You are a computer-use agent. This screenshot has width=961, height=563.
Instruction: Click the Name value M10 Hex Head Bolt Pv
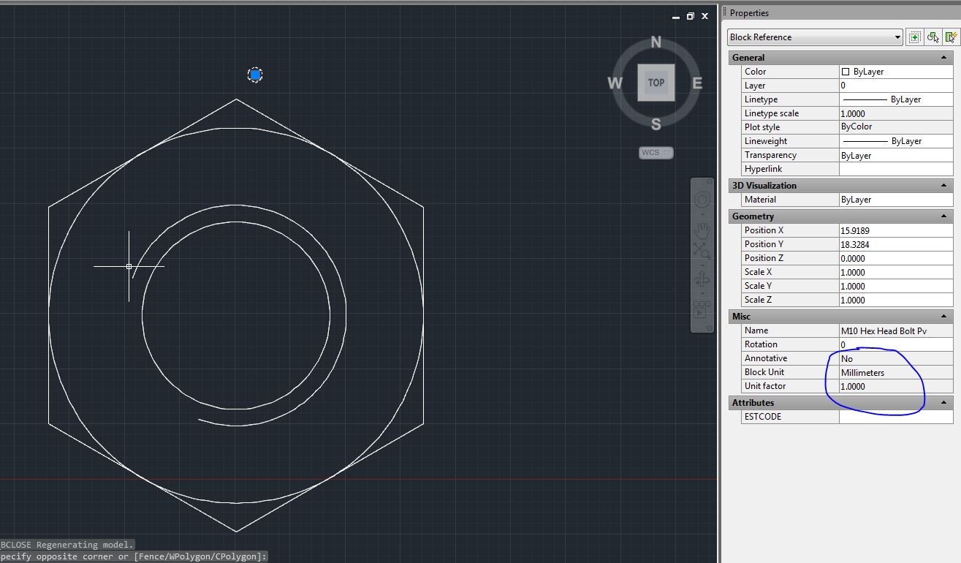coord(896,330)
